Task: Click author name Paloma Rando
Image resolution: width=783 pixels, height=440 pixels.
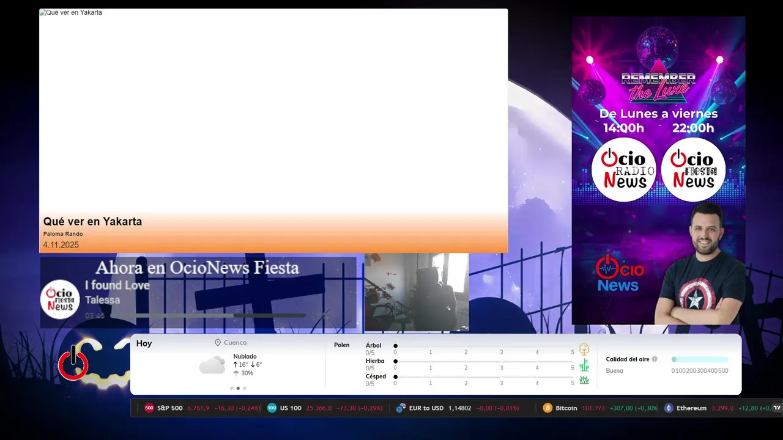Action: [63, 234]
